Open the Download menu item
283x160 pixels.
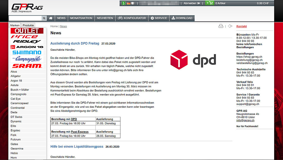pos(182,18)
